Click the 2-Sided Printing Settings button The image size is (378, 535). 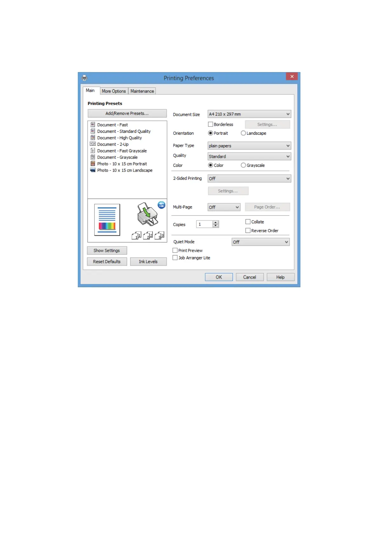click(x=228, y=191)
